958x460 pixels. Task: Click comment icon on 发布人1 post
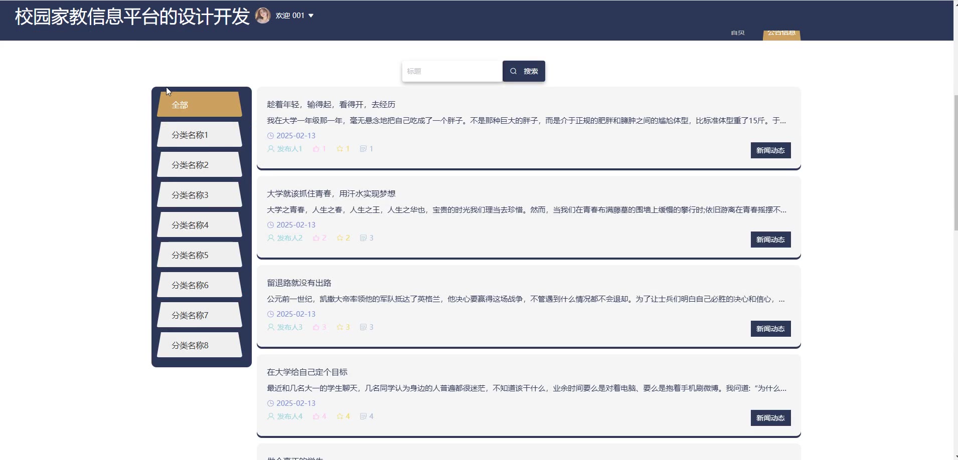pos(363,149)
